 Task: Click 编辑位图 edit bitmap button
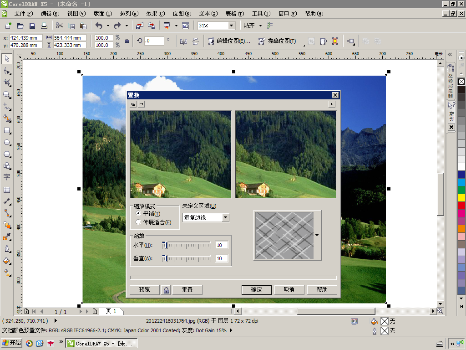coord(229,41)
